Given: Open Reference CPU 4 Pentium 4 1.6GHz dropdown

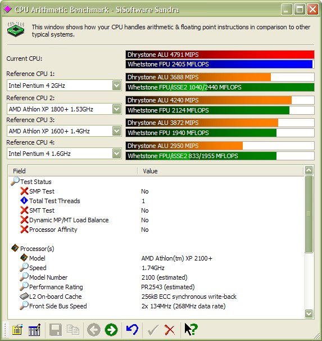Looking at the screenshot, I should (x=117, y=154).
